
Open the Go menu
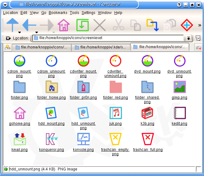[44, 13]
